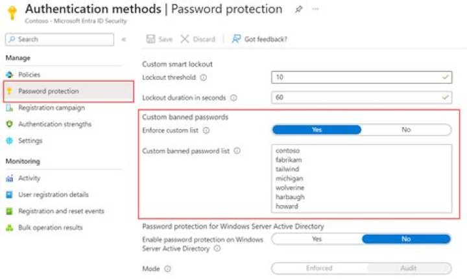Viewport: 467px width, 279px height.
Task: Set Enforce custom list to No
Action: [406, 130]
